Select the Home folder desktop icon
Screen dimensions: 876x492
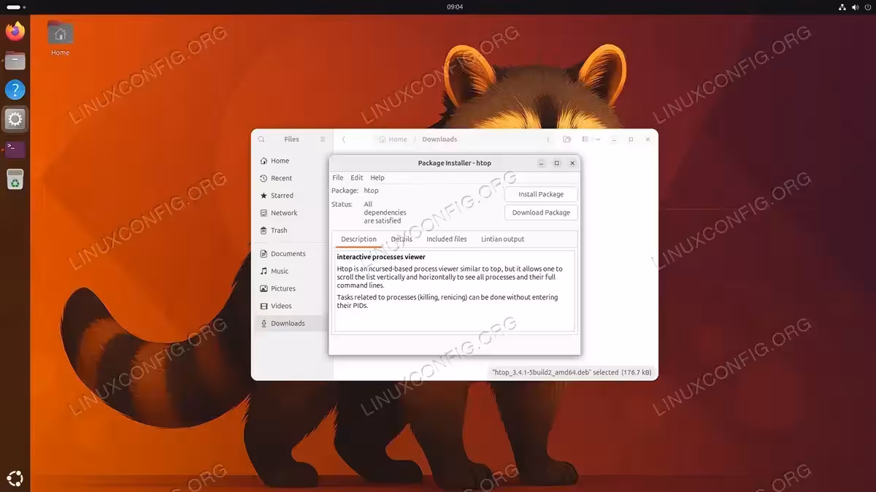pyautogui.click(x=60, y=39)
